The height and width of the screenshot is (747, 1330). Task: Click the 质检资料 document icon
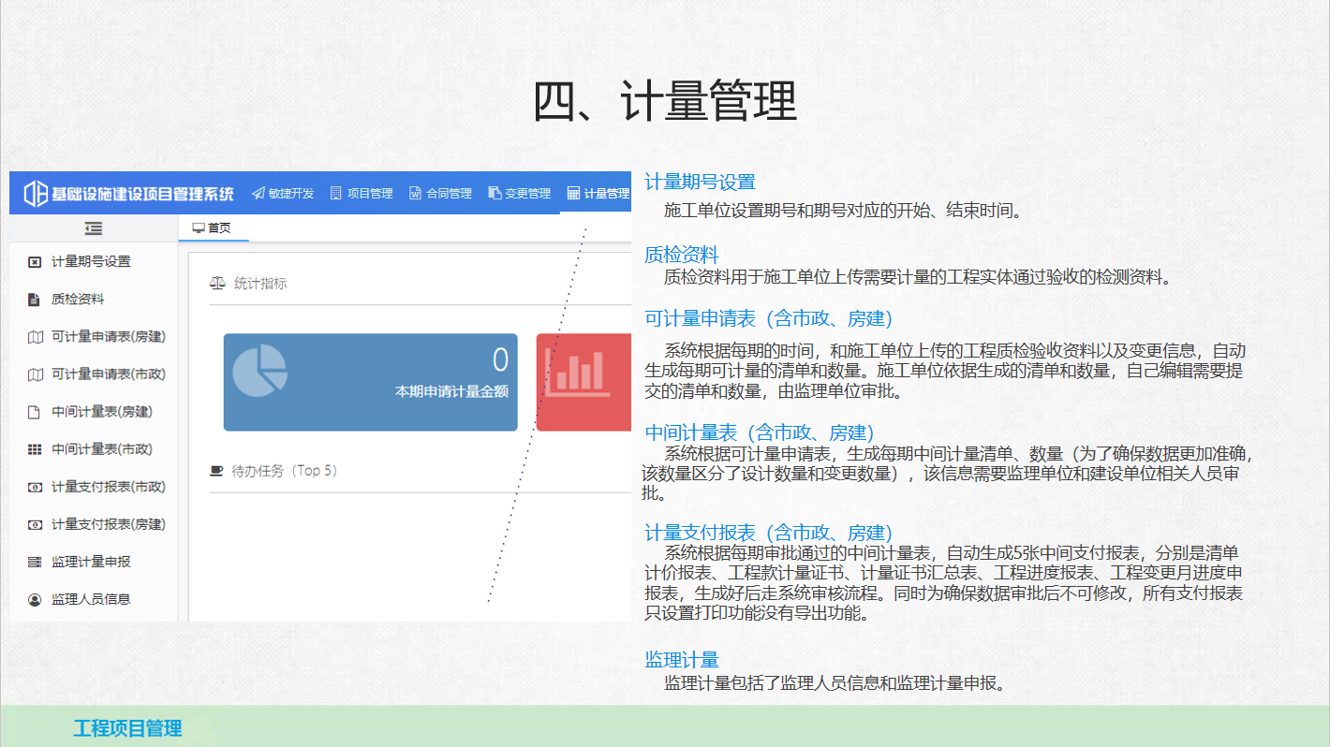[x=35, y=300]
